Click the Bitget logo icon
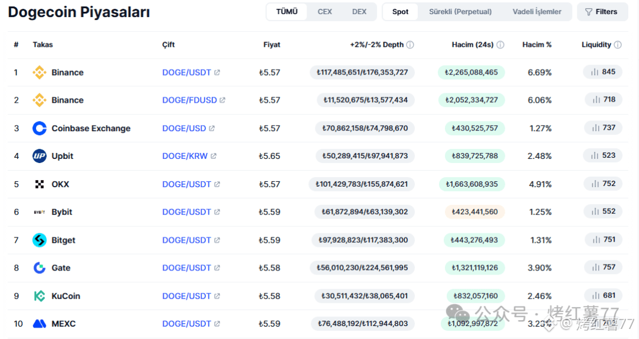The height and width of the screenshot is (339, 639). tap(40, 240)
